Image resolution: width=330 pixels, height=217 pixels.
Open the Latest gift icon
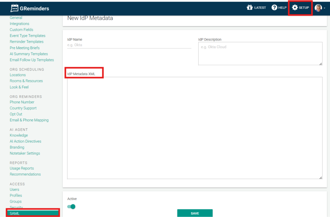(x=250, y=8)
